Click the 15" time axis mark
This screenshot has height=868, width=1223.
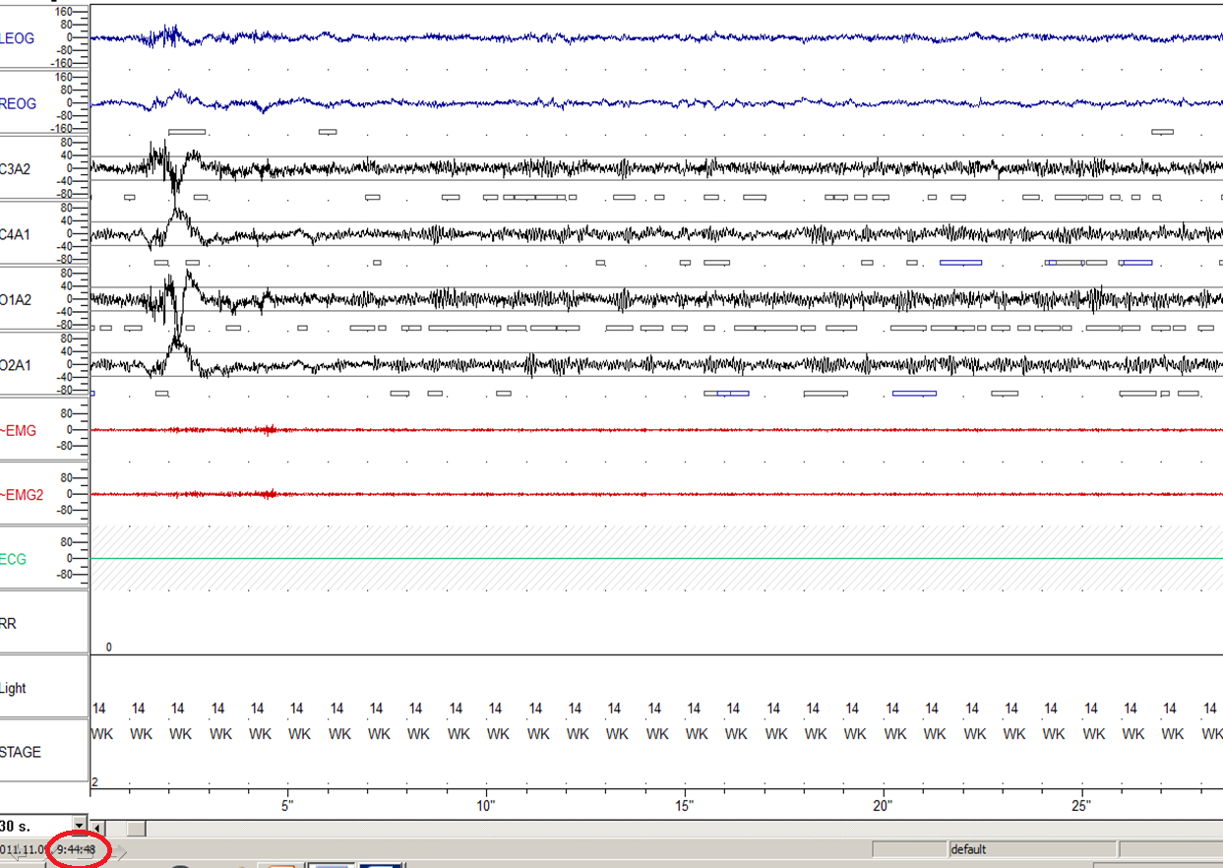(x=685, y=806)
